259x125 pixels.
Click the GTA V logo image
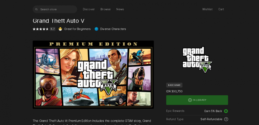(x=197, y=60)
